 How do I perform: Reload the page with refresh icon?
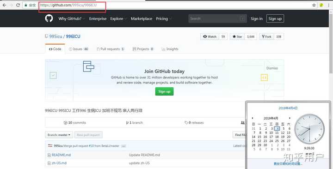click(x=18, y=5)
